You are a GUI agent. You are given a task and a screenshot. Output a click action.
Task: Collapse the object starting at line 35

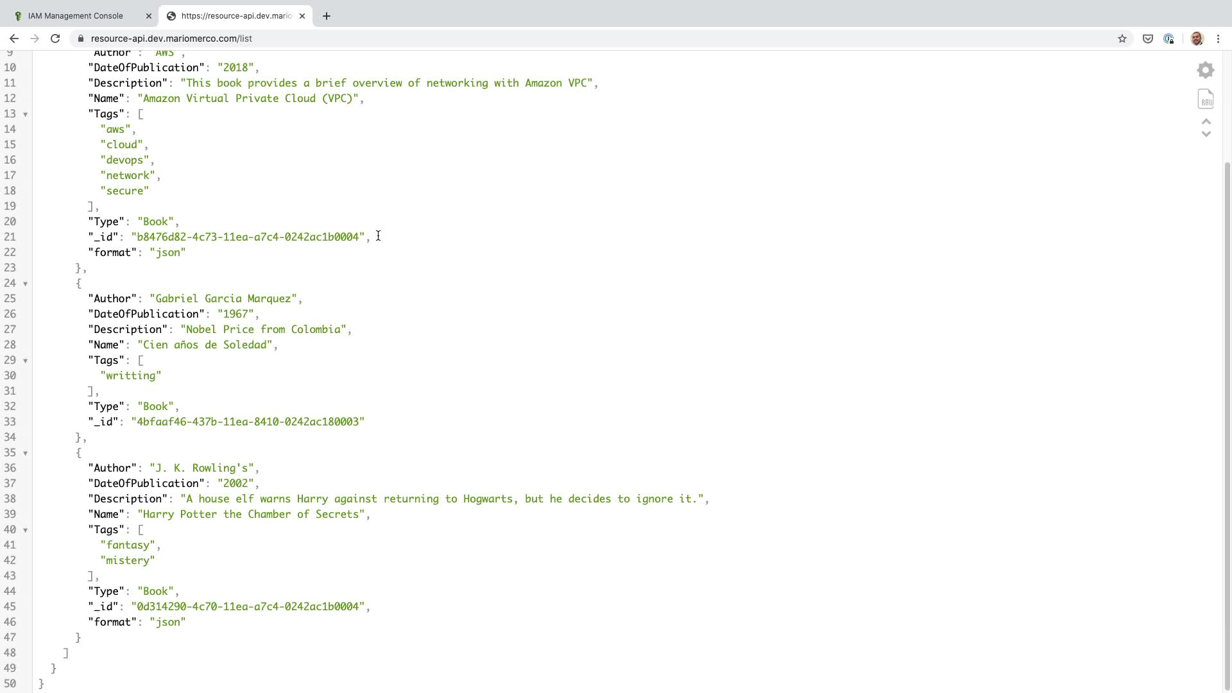click(x=26, y=453)
